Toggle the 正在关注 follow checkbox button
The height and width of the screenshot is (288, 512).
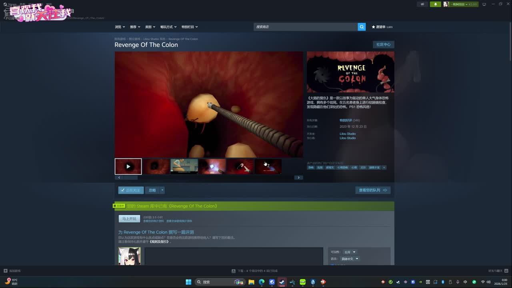(131, 190)
